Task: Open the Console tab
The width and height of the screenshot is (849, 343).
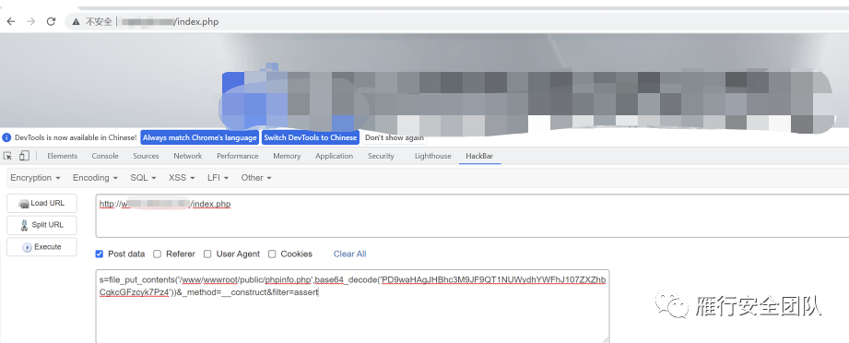Action: click(x=105, y=156)
